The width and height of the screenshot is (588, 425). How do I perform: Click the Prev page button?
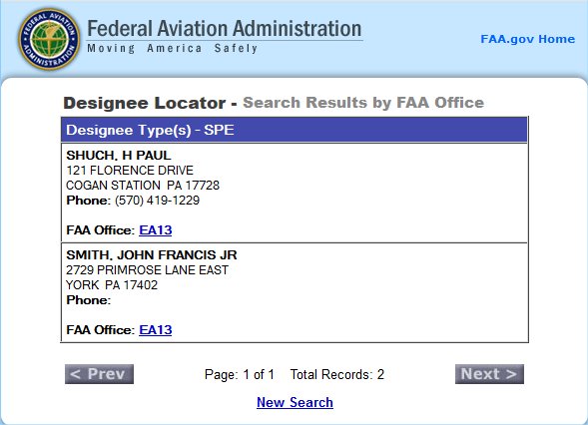(x=99, y=374)
